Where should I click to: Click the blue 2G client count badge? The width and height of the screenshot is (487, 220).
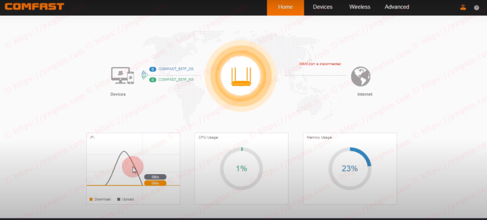tap(153, 69)
